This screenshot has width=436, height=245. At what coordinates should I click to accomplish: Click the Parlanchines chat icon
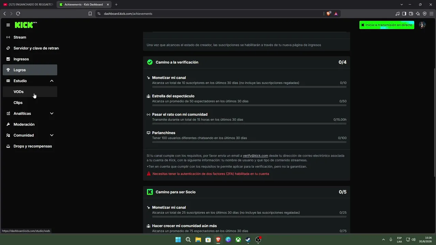coord(149,133)
